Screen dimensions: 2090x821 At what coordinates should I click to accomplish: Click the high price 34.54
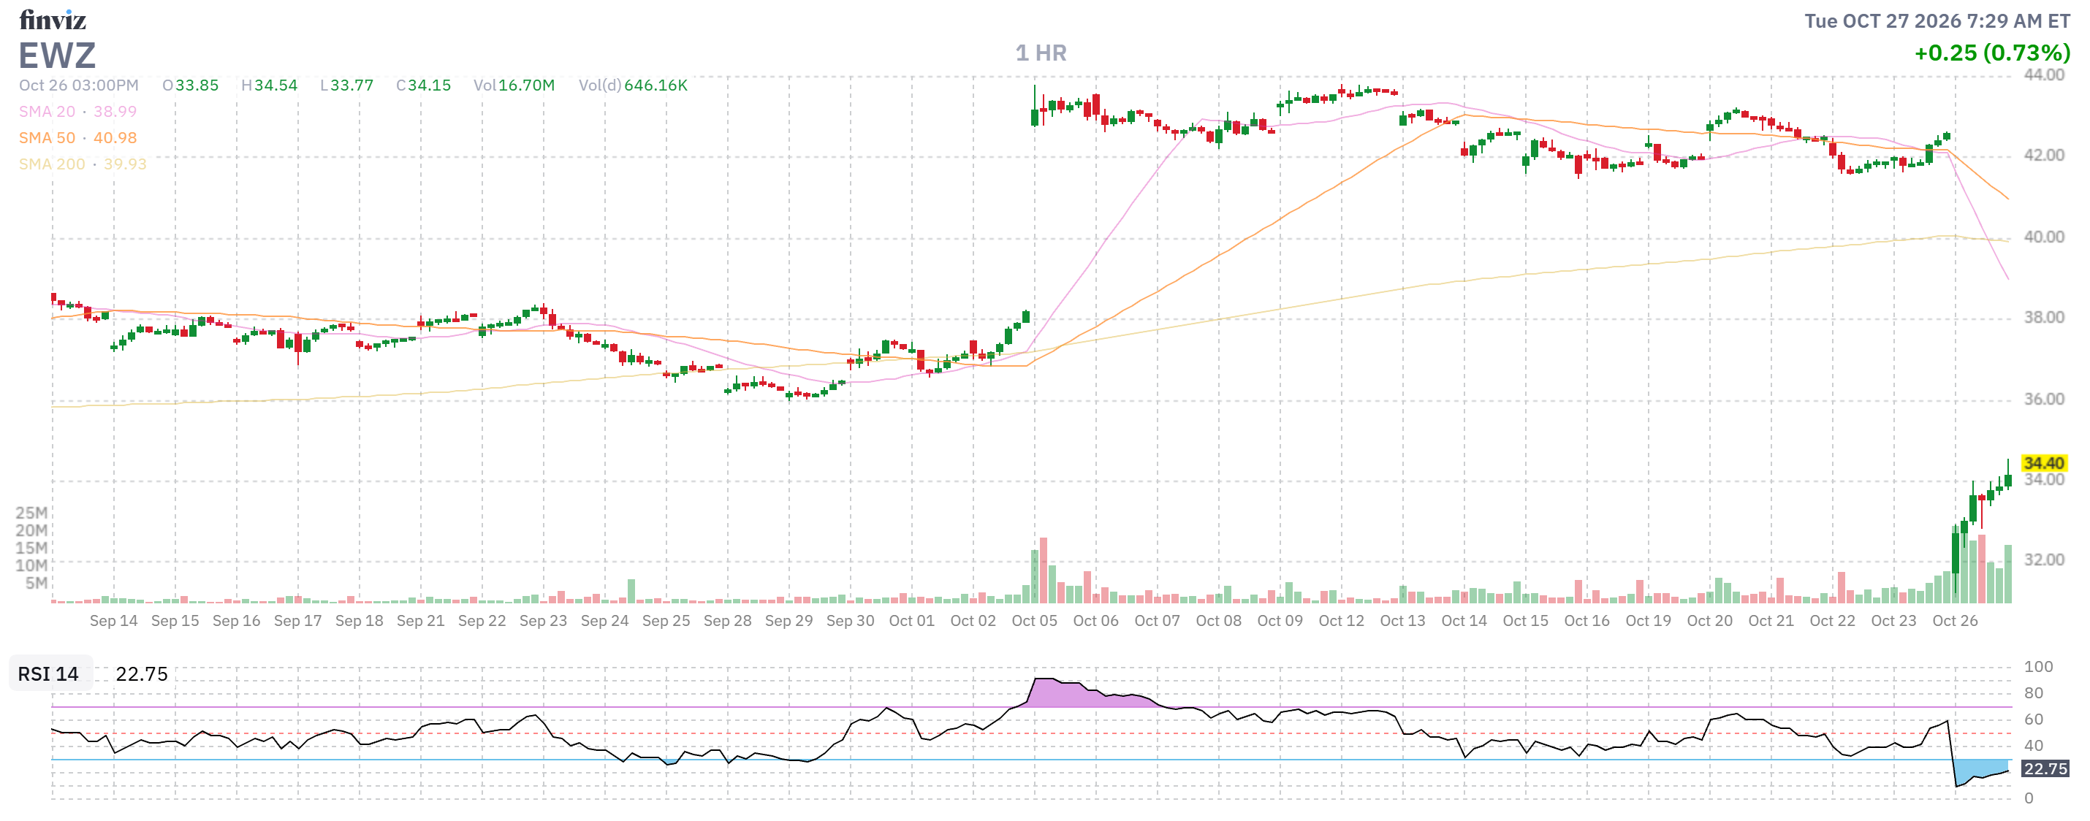(x=275, y=85)
